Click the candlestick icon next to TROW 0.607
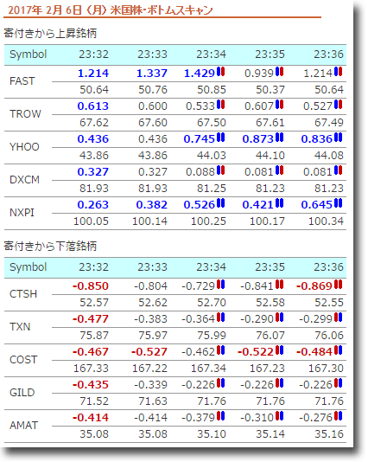Screen dimensions: 368x462 pyautogui.click(x=280, y=105)
